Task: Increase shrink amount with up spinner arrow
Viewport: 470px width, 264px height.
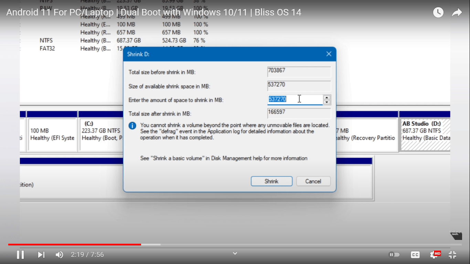Action: 326,97
